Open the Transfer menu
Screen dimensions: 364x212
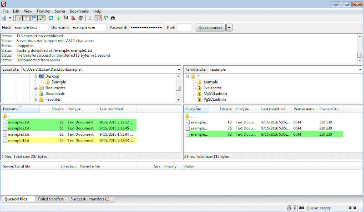tap(43, 11)
